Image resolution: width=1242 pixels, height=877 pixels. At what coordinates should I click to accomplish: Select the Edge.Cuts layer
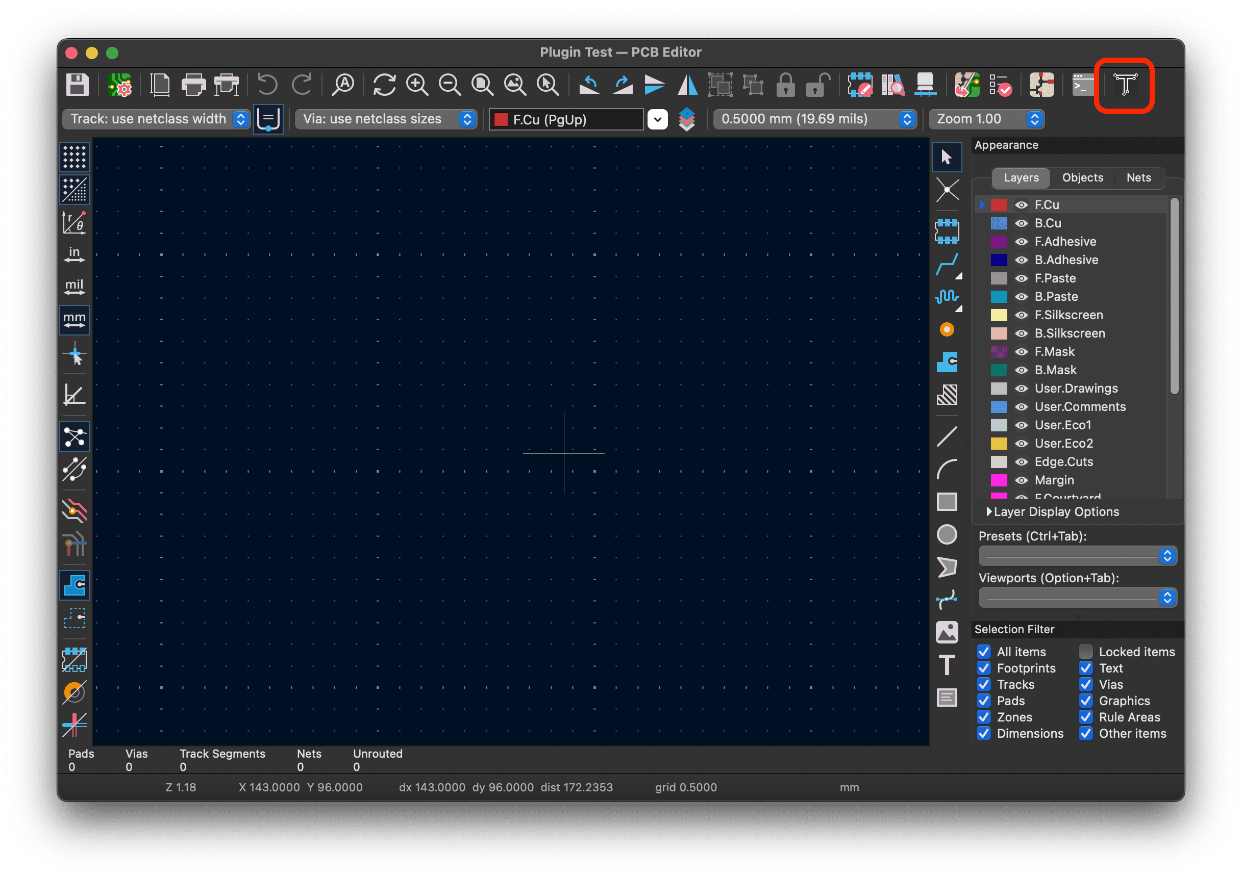[x=1063, y=462]
